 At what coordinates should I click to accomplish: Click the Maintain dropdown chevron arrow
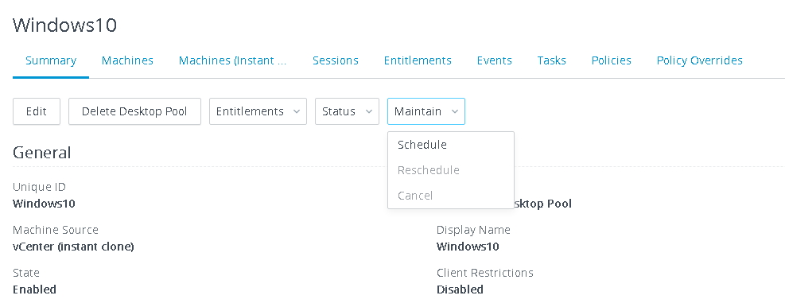(455, 111)
